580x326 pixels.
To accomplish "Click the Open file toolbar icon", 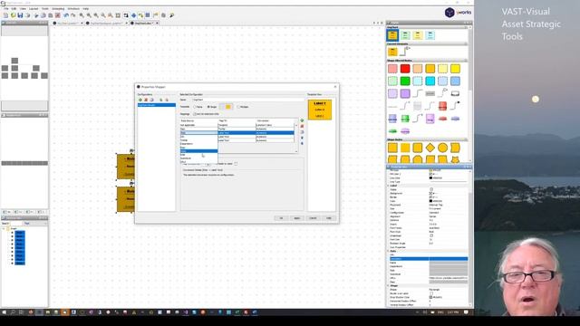I will pyautogui.click(x=13, y=15).
